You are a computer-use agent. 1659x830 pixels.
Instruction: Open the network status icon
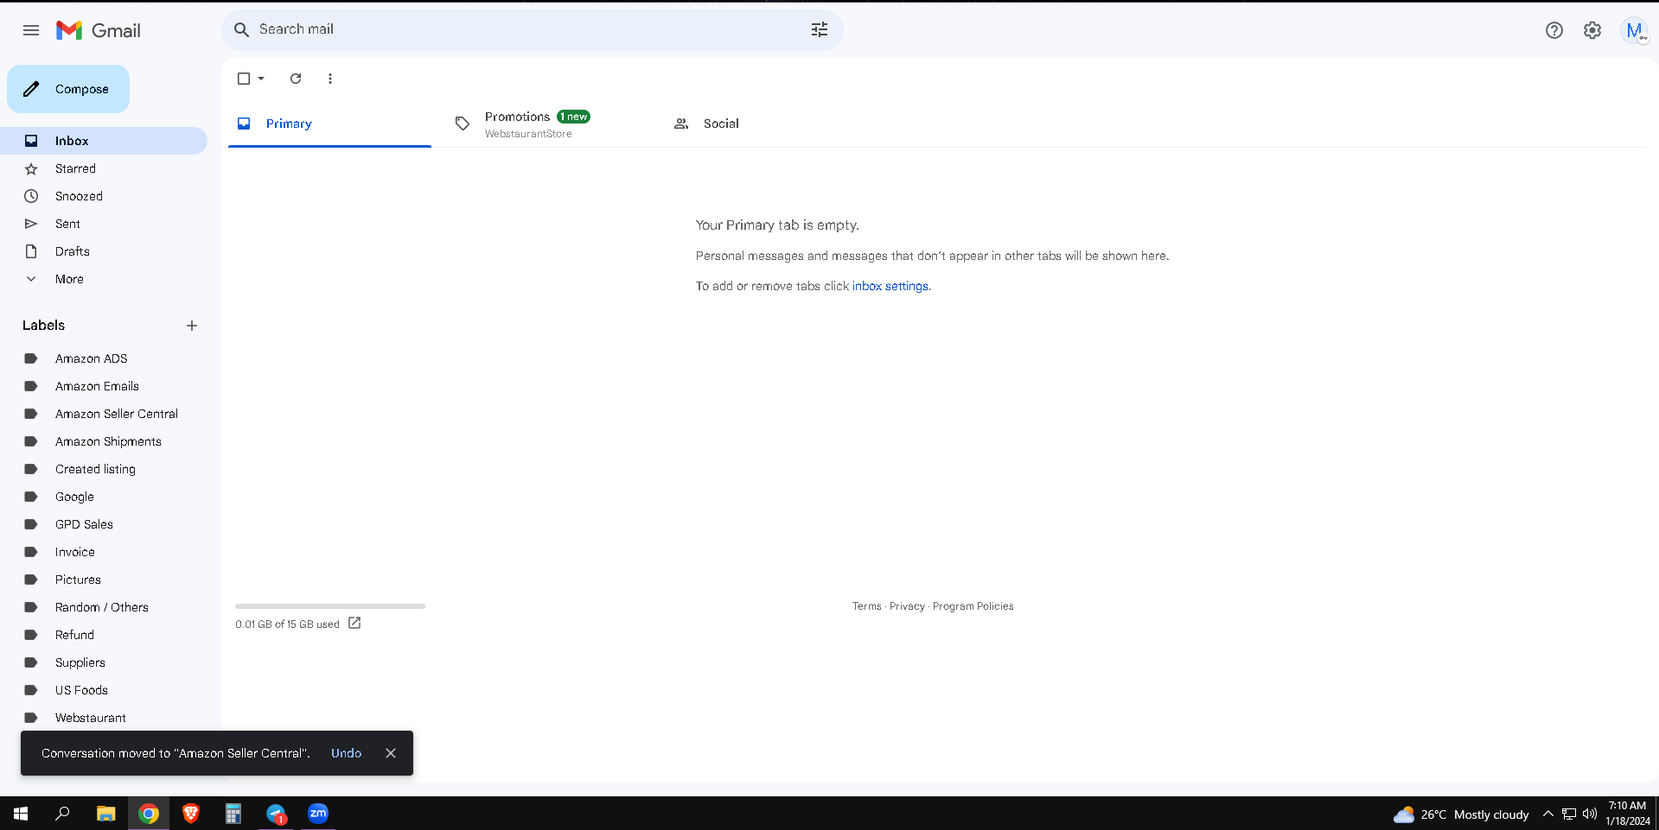(1569, 814)
